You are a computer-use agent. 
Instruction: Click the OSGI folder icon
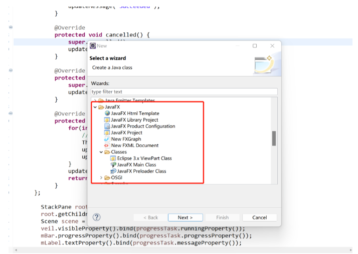point(107,177)
